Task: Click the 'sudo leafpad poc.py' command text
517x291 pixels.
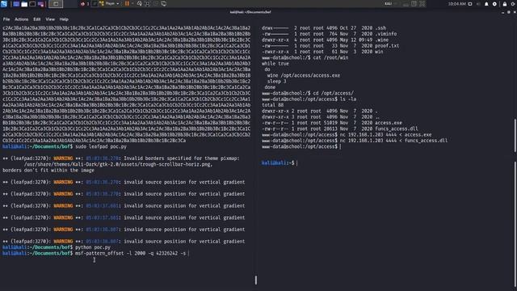Action: pos(101,146)
